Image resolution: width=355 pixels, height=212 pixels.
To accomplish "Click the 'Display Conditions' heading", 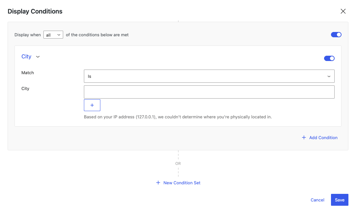I will click(x=35, y=11).
